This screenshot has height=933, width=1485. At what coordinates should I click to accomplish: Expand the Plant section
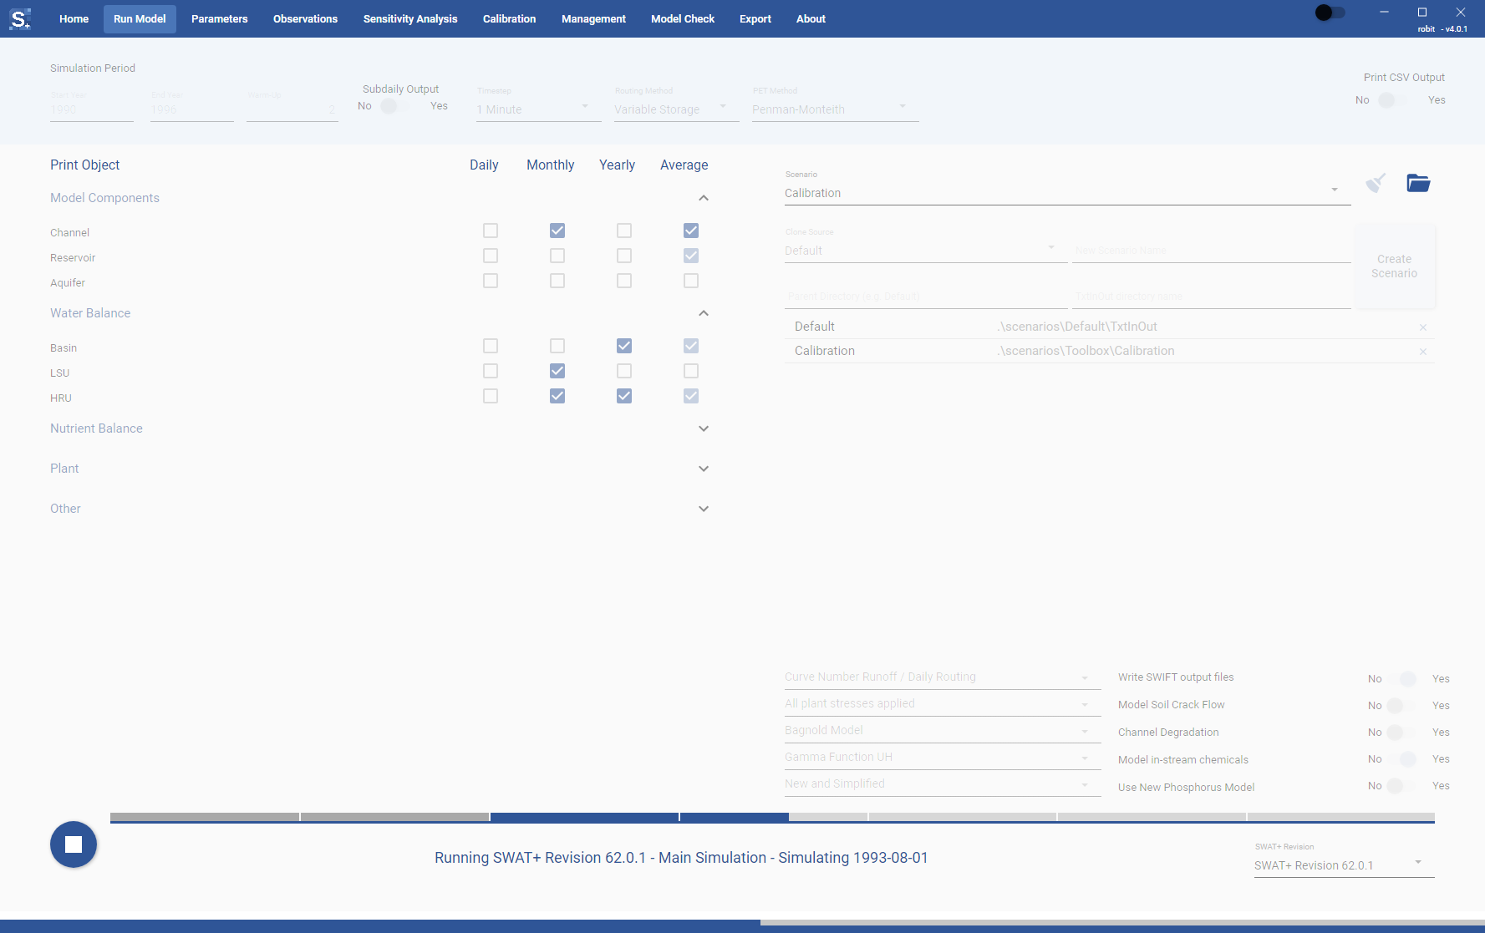(x=704, y=469)
